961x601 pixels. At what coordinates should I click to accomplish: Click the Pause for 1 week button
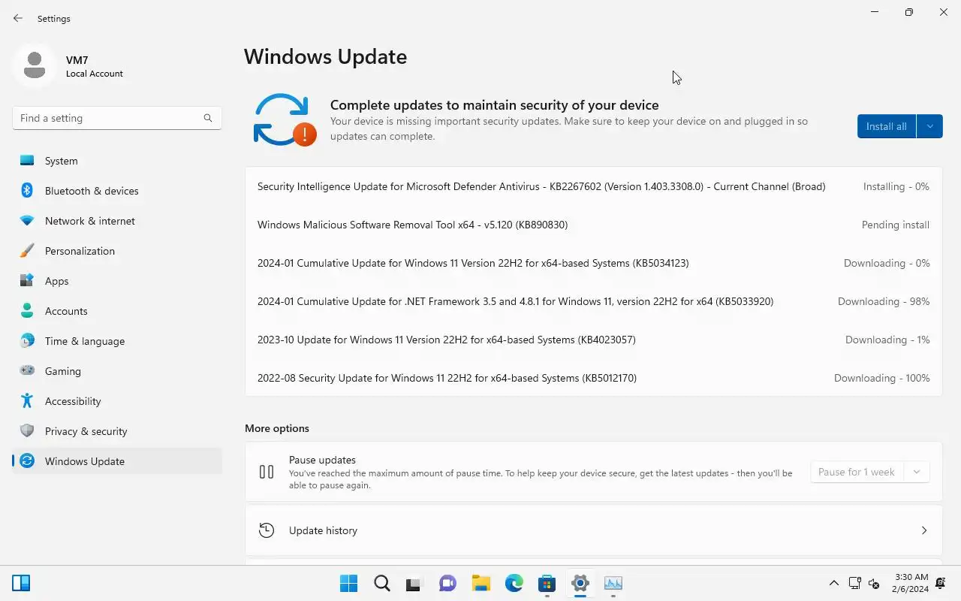click(x=857, y=472)
